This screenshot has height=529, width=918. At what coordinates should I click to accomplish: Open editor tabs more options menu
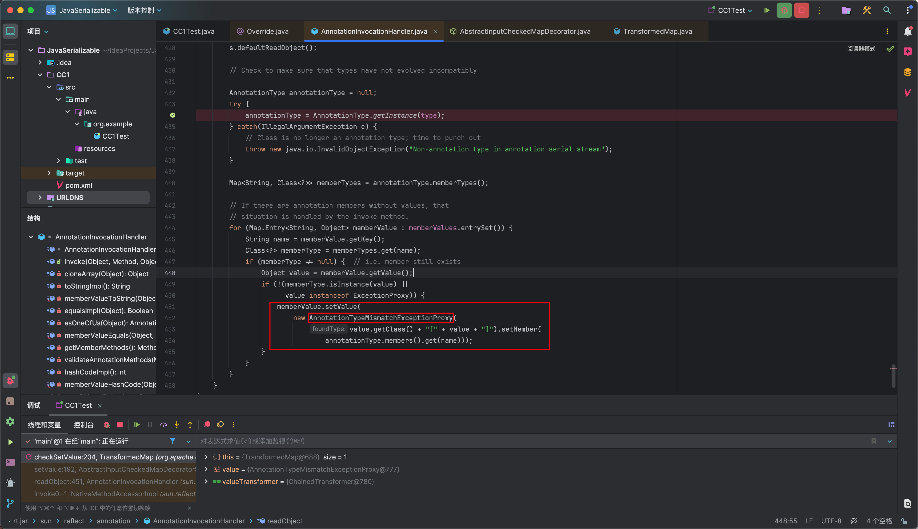point(887,31)
